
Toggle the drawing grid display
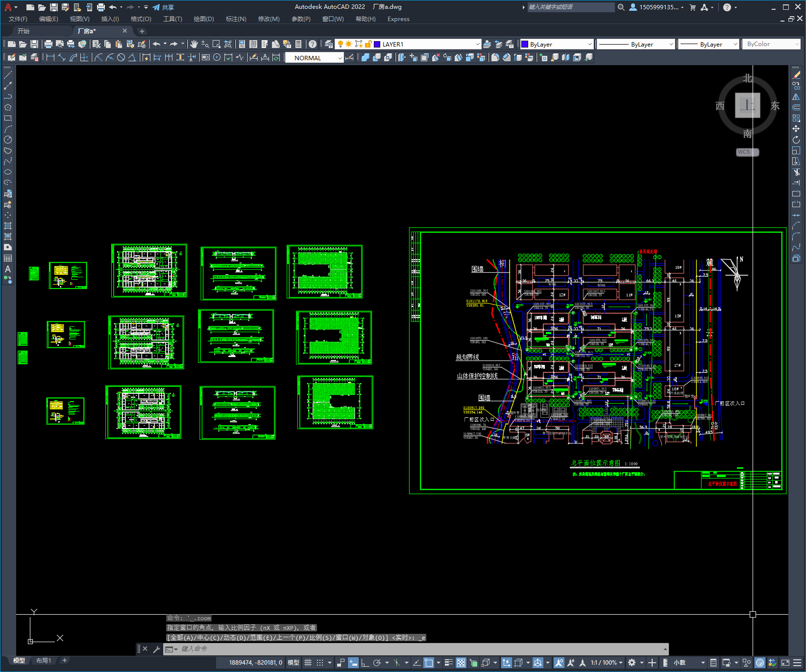point(308,663)
